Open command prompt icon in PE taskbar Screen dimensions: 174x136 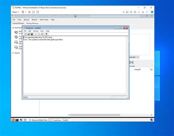(17, 120)
